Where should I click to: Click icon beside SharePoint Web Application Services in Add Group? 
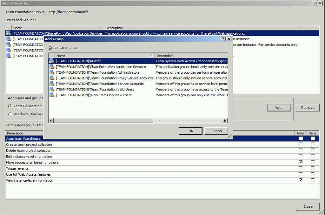pos(52,67)
